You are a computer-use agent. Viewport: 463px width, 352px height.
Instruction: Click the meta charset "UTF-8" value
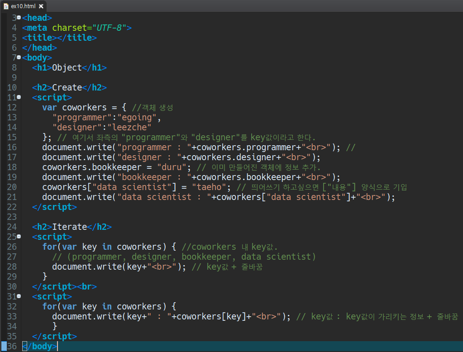109,28
